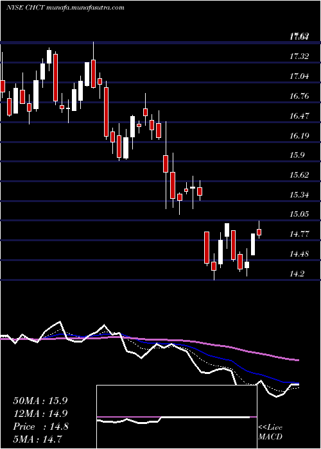Viewport: 321px width, 449px height.
Task: Select the 15.62 price axis label
Action: pos(299,175)
